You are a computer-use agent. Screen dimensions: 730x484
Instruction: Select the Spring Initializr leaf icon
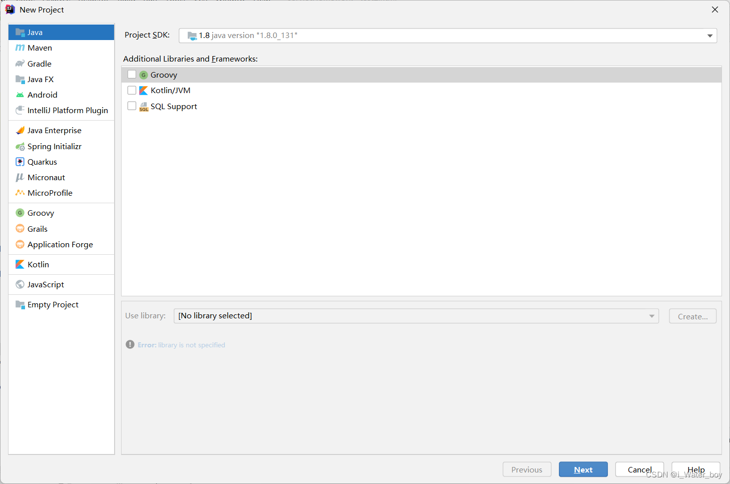[x=20, y=146]
